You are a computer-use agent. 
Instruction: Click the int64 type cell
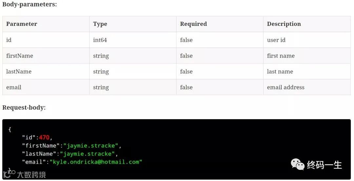point(100,40)
